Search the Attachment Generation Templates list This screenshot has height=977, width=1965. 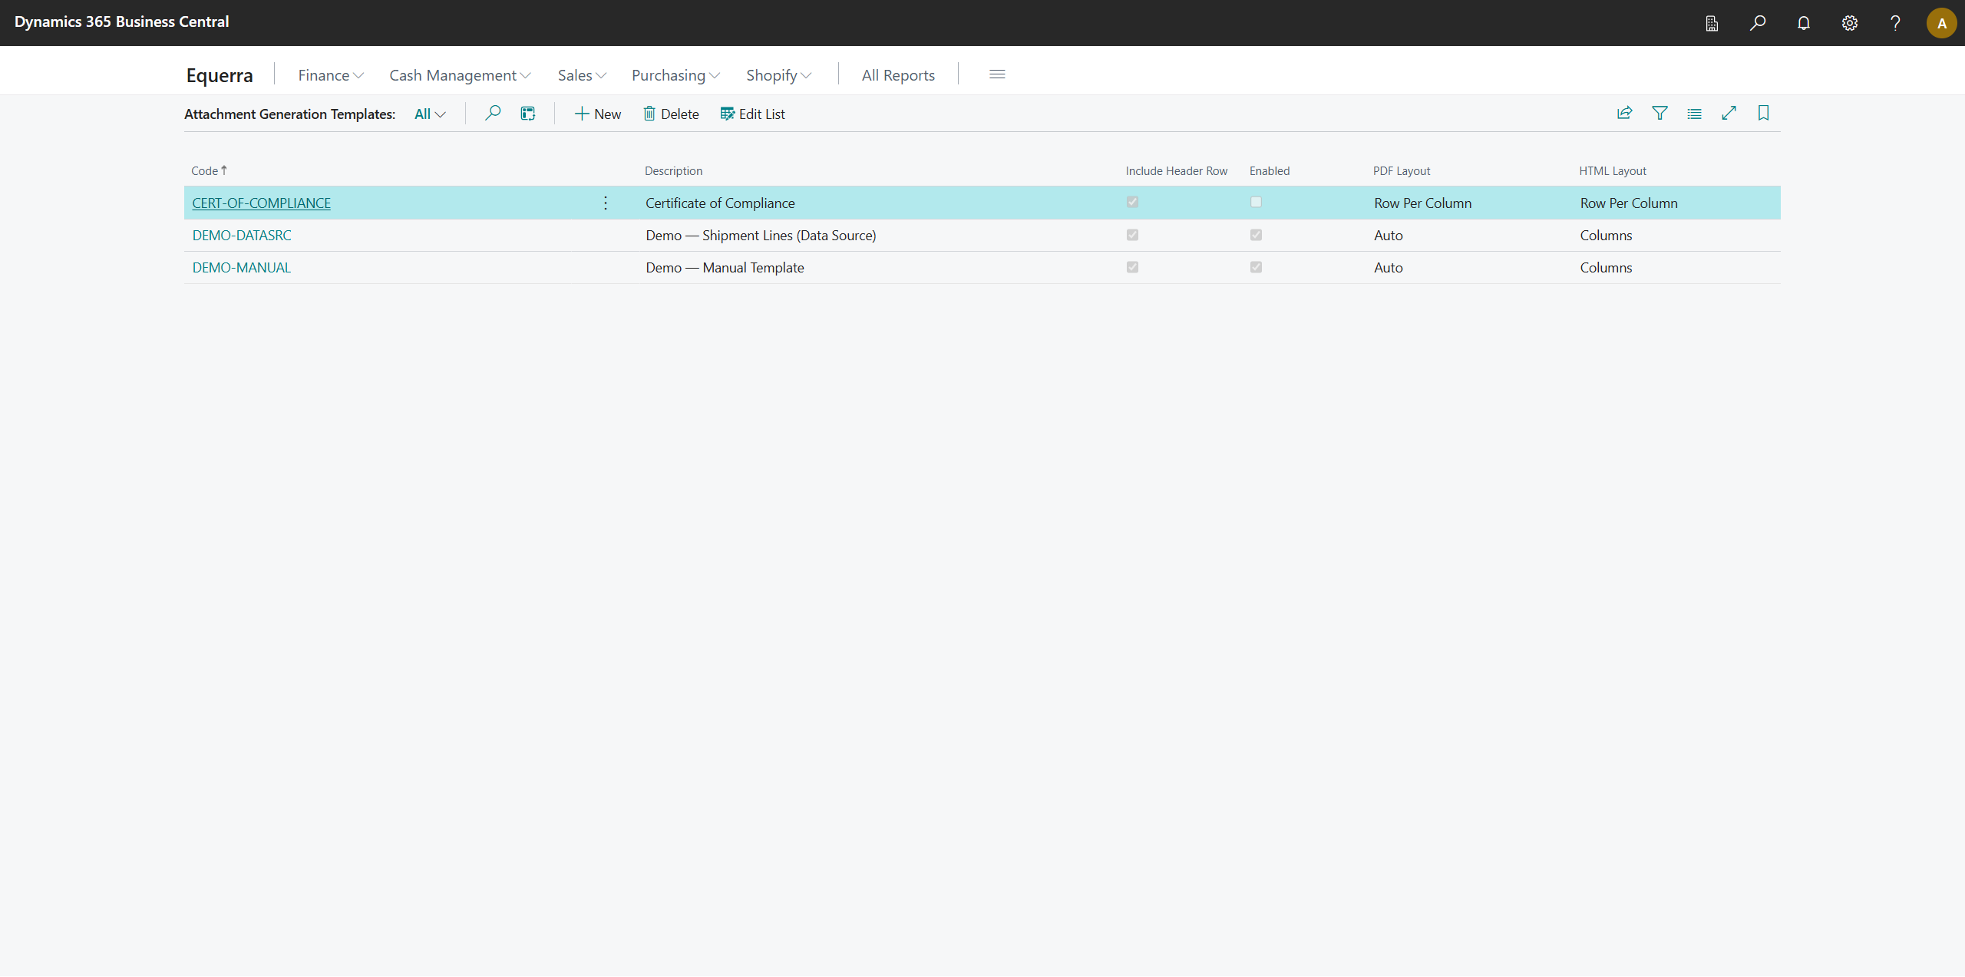coord(493,114)
